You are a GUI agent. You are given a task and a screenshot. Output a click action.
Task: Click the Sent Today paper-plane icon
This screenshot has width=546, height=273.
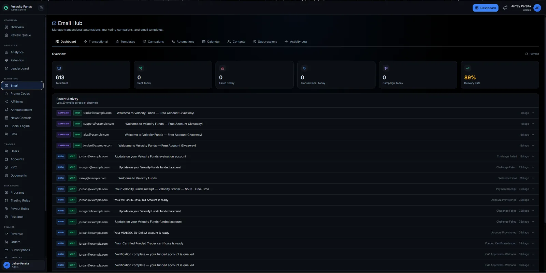[141, 68]
